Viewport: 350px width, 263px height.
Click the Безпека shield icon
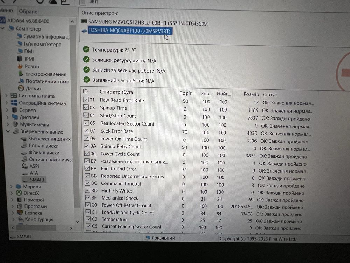click(20, 213)
